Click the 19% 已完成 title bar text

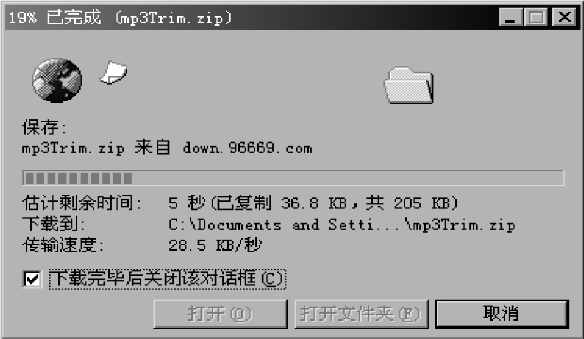pos(54,17)
